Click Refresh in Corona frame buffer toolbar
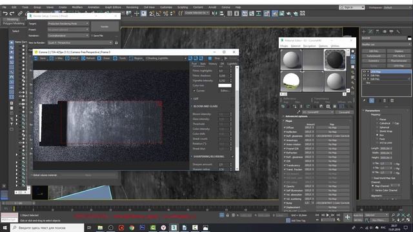 [88, 58]
